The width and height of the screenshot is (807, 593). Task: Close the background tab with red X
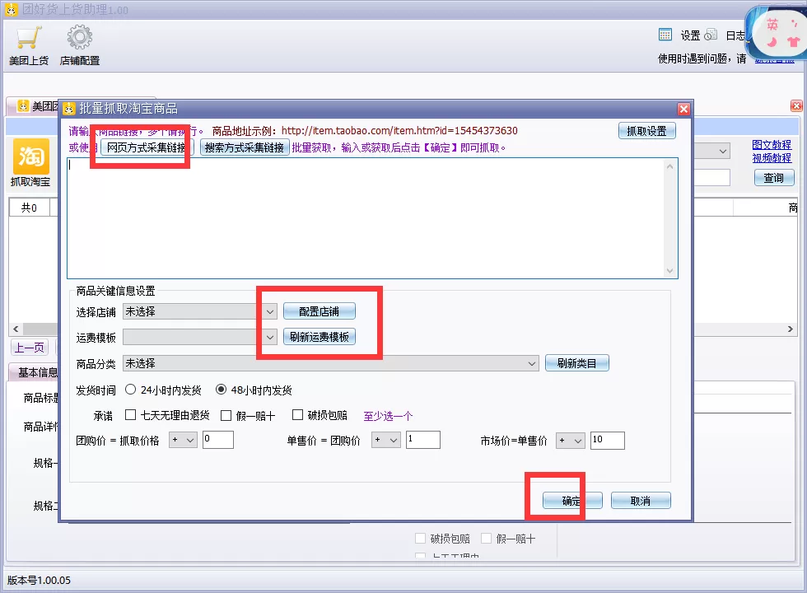[x=796, y=106]
